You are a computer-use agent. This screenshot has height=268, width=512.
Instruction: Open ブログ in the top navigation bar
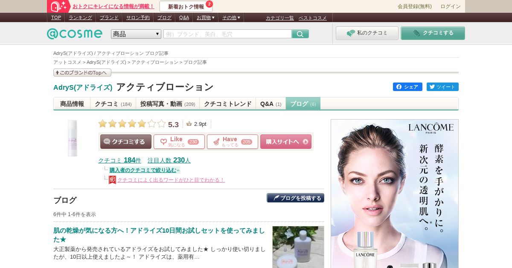tap(164, 17)
